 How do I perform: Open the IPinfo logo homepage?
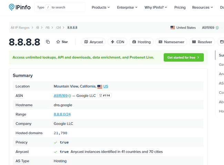(x=20, y=7)
